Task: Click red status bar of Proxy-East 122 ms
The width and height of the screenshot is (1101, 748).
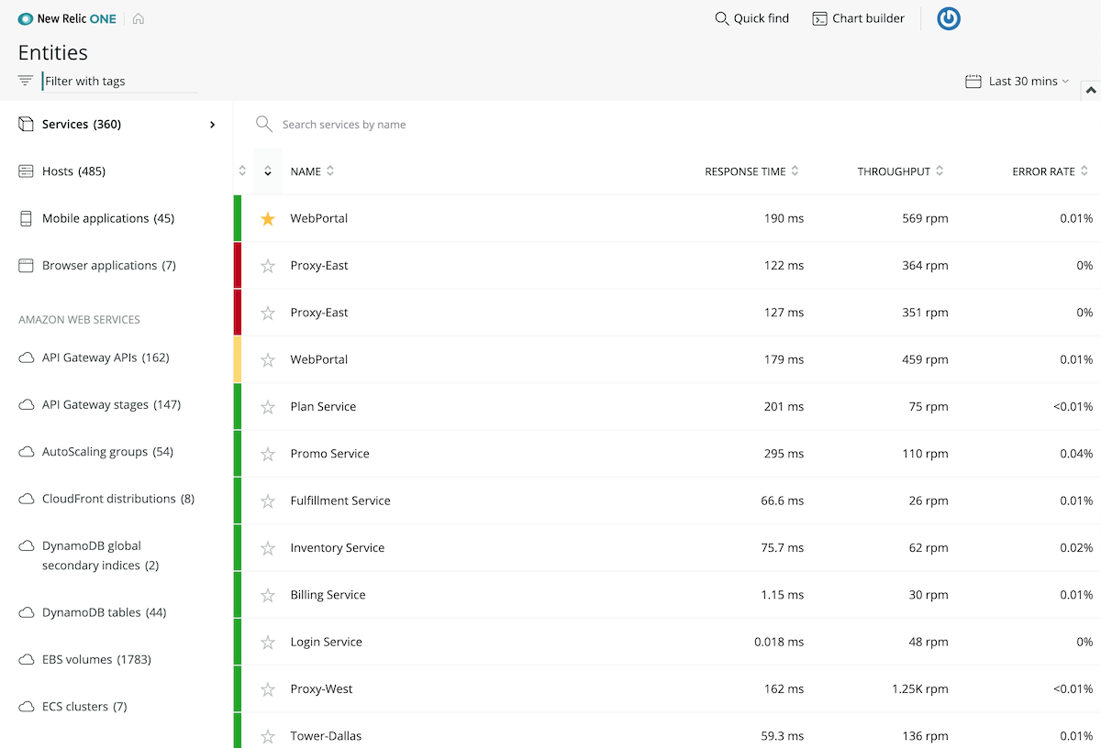Action: pyautogui.click(x=238, y=266)
